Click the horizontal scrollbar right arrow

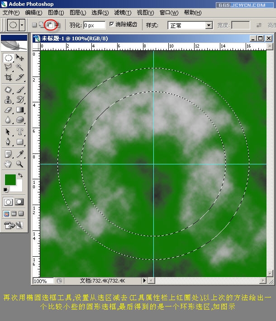[x=262, y=280]
